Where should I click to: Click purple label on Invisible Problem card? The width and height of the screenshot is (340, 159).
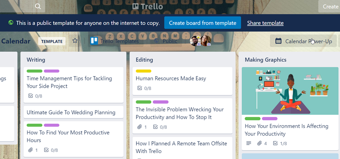(x=161, y=102)
